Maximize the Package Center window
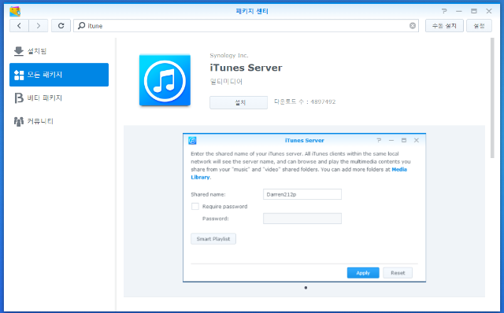 coord(474,11)
